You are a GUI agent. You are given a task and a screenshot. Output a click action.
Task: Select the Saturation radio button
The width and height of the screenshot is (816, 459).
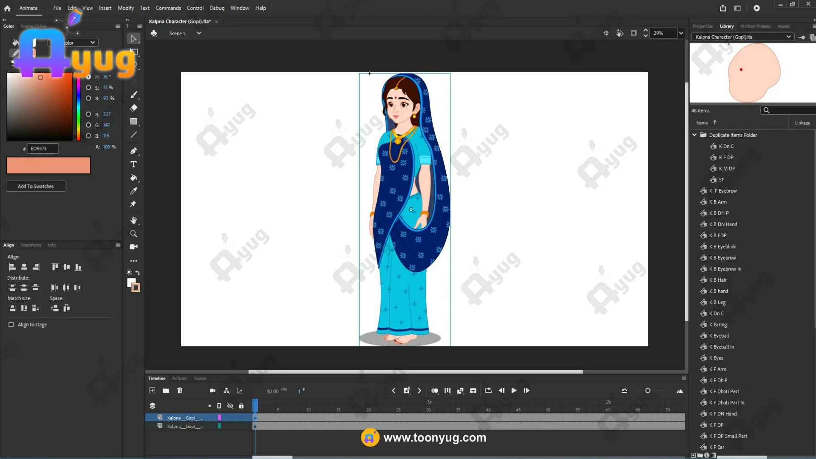[x=88, y=88]
